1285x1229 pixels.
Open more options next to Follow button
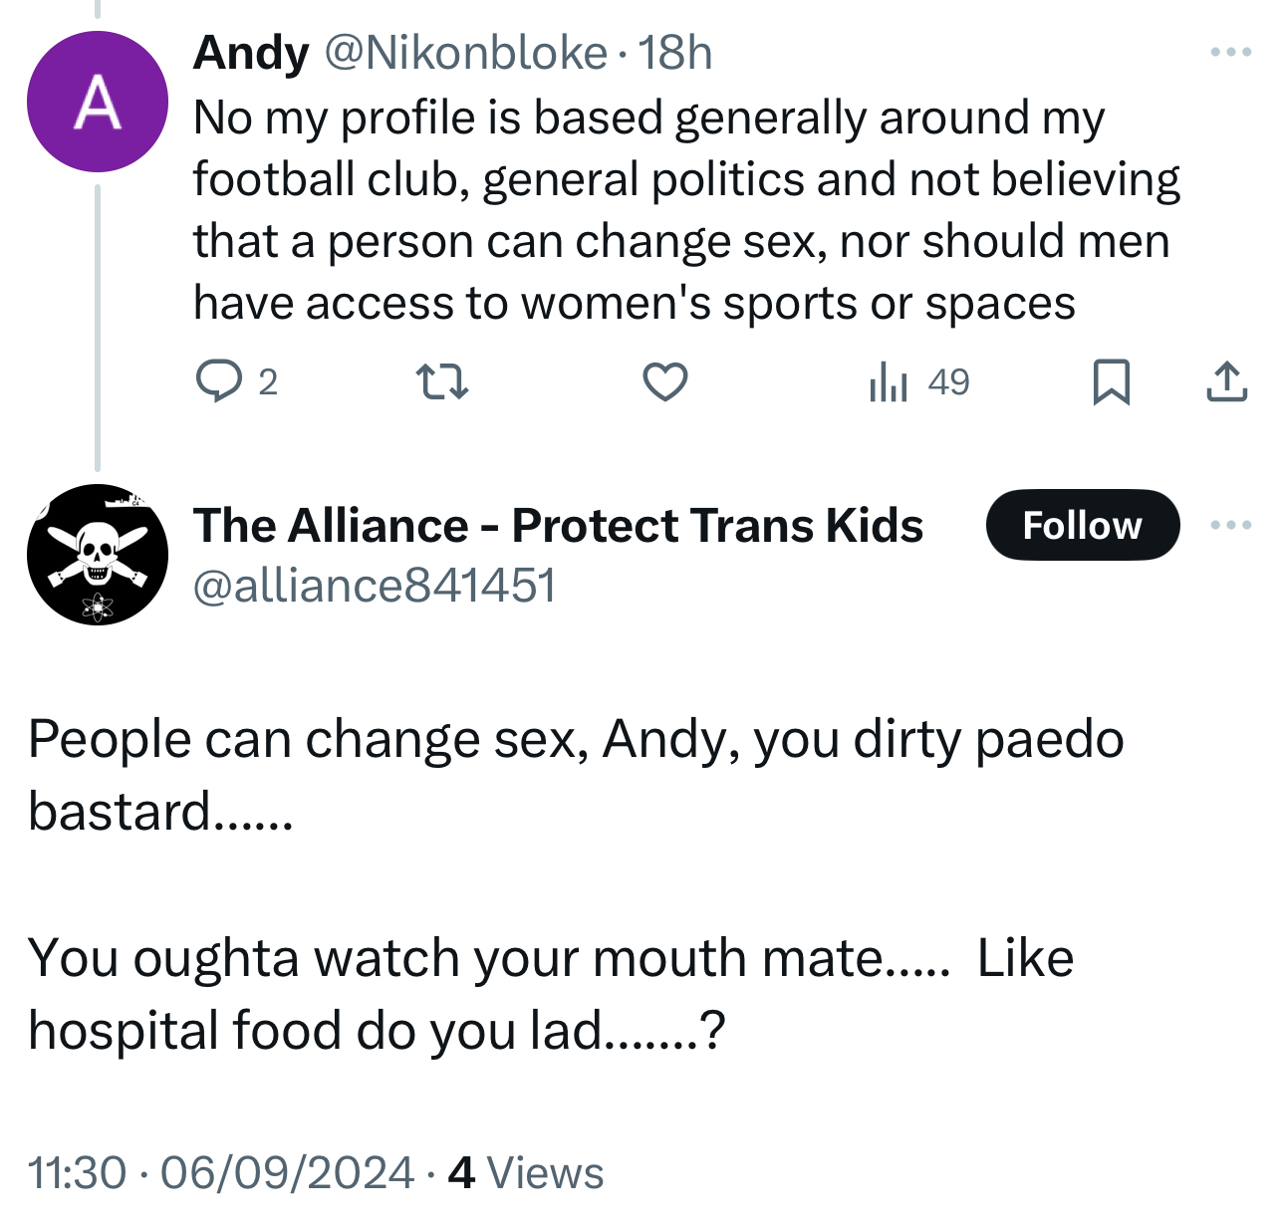click(x=1230, y=525)
